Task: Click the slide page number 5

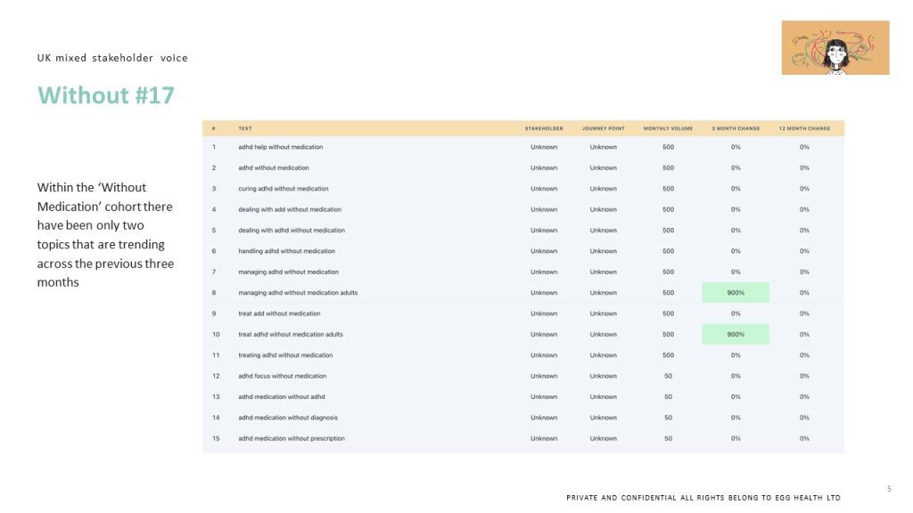Action: [889, 489]
